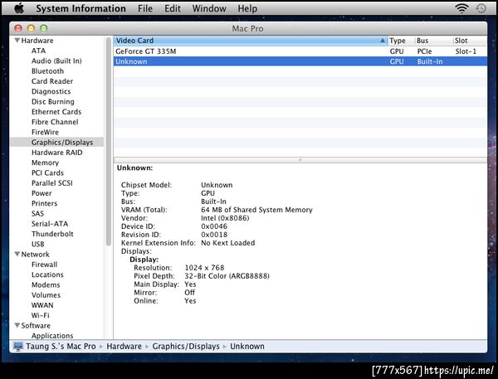The height and width of the screenshot is (379, 498).
Task: Open the Window menu
Action: click(209, 8)
